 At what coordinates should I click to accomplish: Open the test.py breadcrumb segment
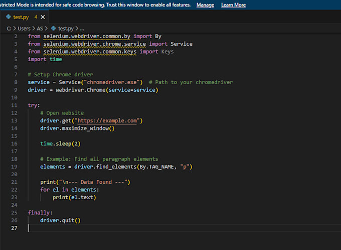tap(66, 29)
